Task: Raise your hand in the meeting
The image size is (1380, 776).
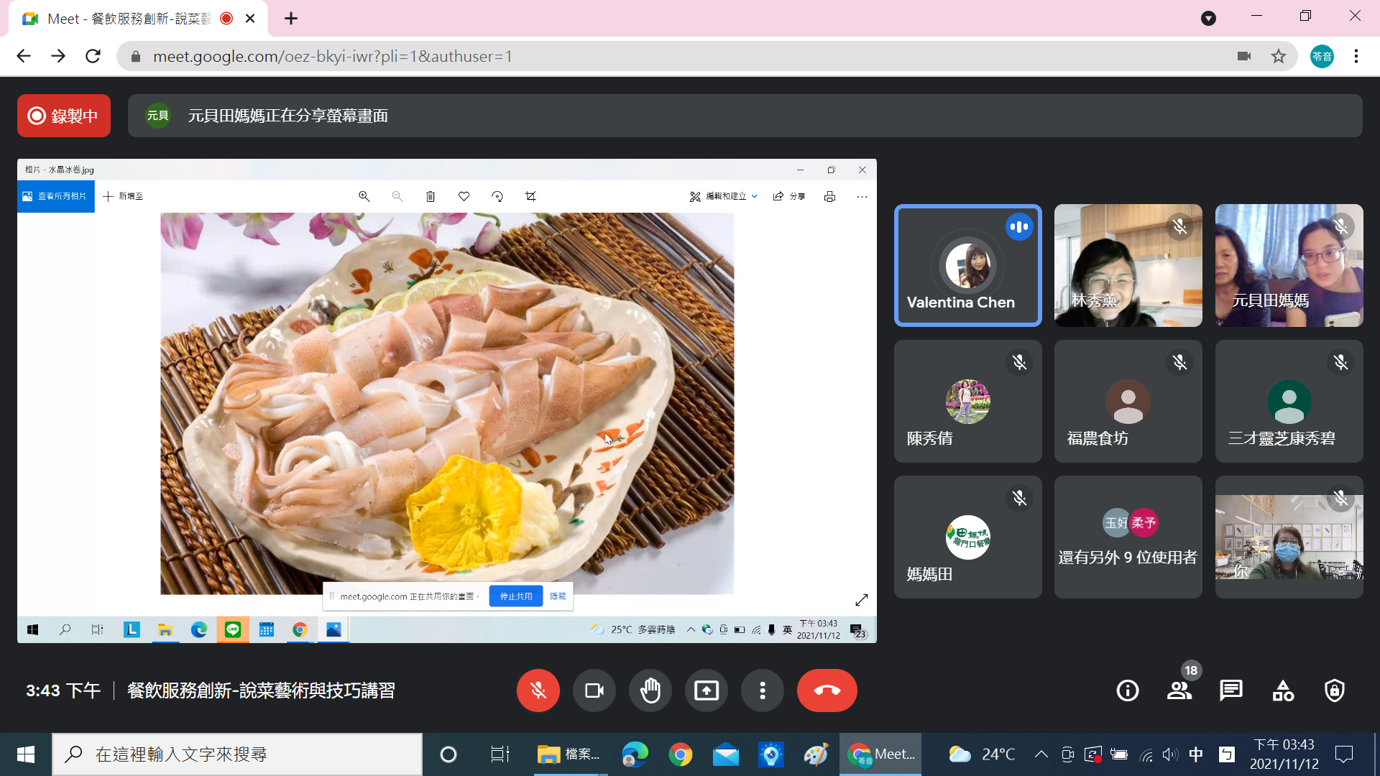Action: 650,690
